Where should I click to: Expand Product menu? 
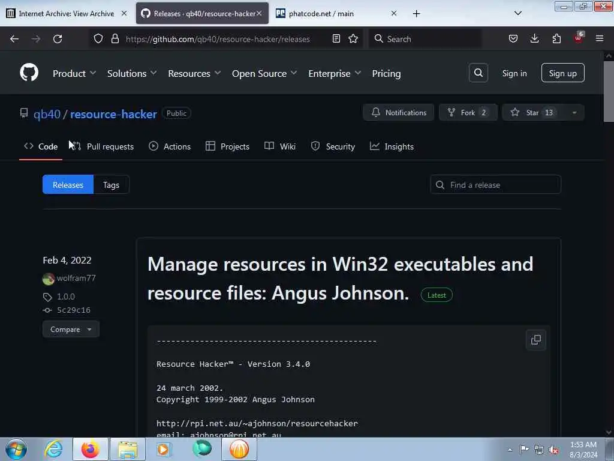coord(74,73)
